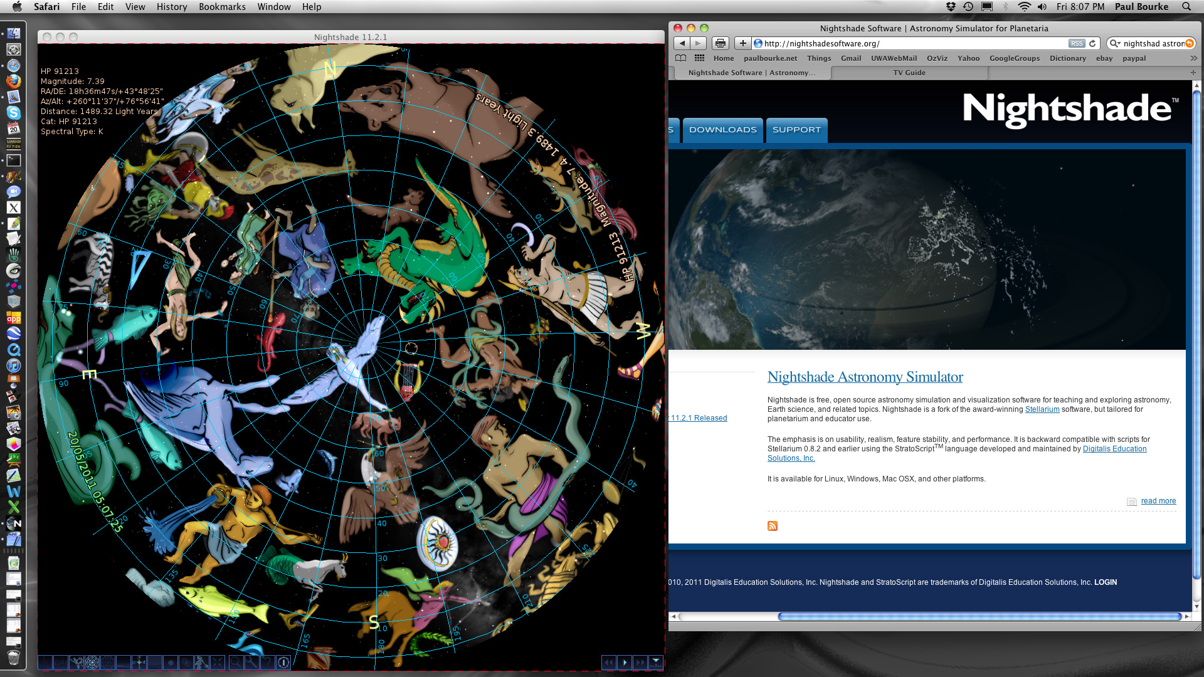
Task: Click the orange RSS feed icon on page
Action: [773, 526]
